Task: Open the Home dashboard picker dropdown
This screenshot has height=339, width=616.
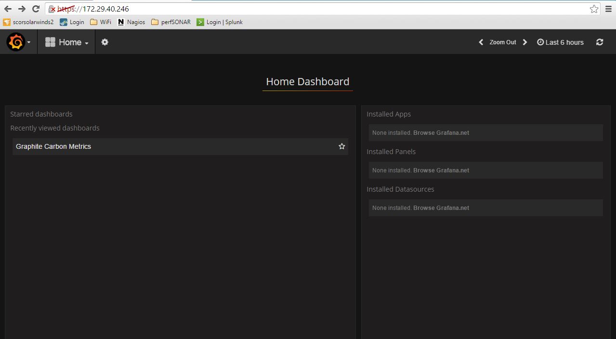Action: [66, 42]
